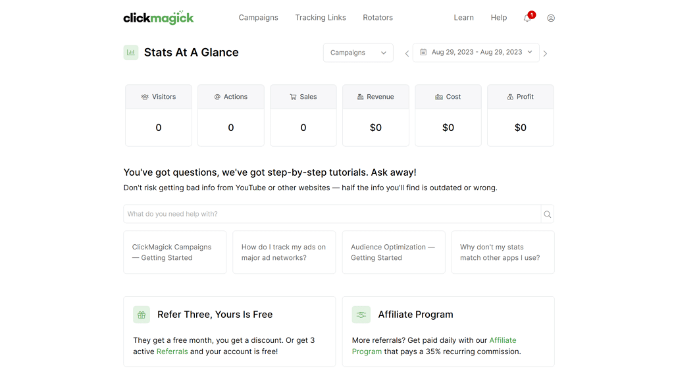Go to next date range arrow

click(545, 53)
